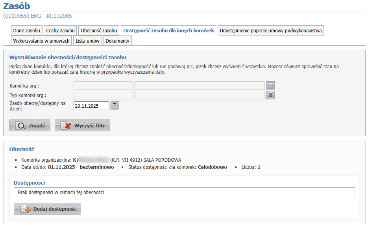The height and width of the screenshot is (226, 368).
Task: Select Dostępność zasobu dla innych komórek tab
Action: click(x=168, y=31)
